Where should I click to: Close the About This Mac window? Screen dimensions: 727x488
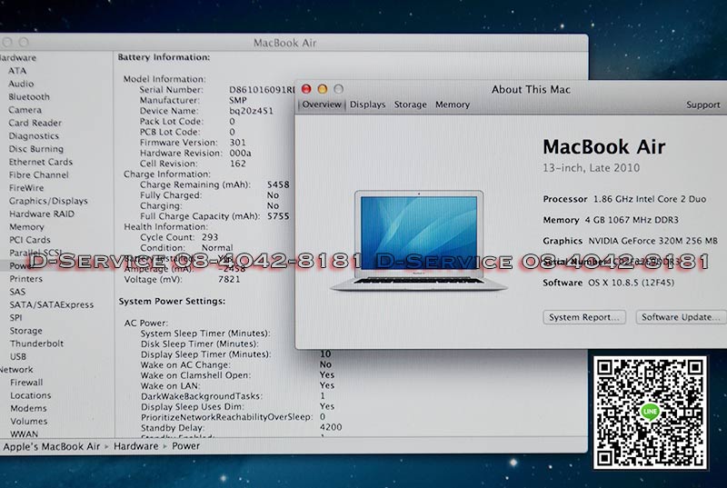pos(306,89)
